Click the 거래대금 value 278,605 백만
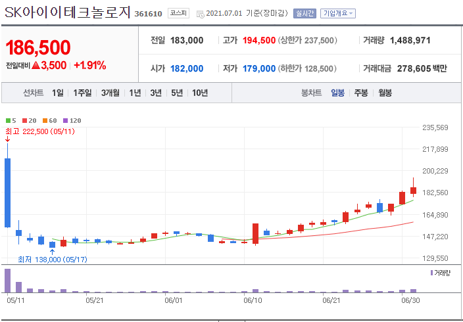The height and width of the screenshot is (322, 463). [x=422, y=69]
